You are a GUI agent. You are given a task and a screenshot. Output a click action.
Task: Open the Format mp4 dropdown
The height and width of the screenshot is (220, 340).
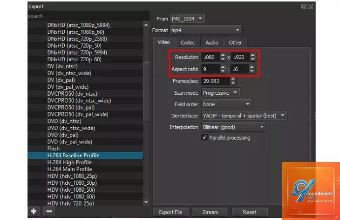click(x=206, y=30)
